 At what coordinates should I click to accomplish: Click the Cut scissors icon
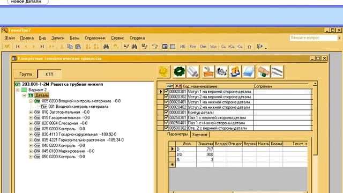tap(62, 47)
